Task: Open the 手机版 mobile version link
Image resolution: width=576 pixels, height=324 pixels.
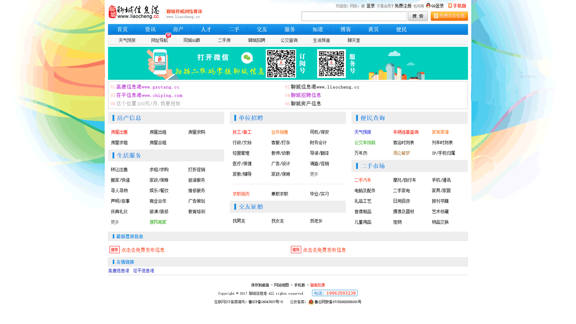Action: 457,6
